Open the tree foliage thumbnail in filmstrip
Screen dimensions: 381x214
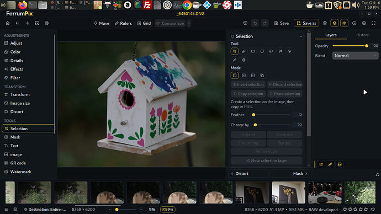click(360, 192)
